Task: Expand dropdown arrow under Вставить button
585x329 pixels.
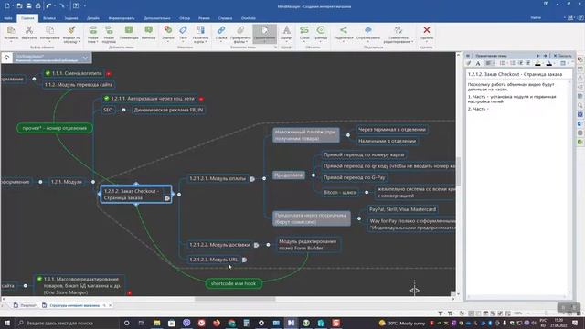Action: tap(11, 41)
